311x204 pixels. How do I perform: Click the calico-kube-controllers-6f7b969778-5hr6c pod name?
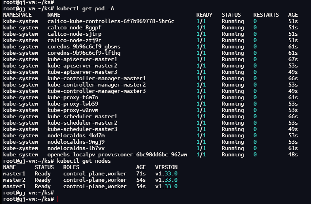pyautogui.click(x=111, y=21)
